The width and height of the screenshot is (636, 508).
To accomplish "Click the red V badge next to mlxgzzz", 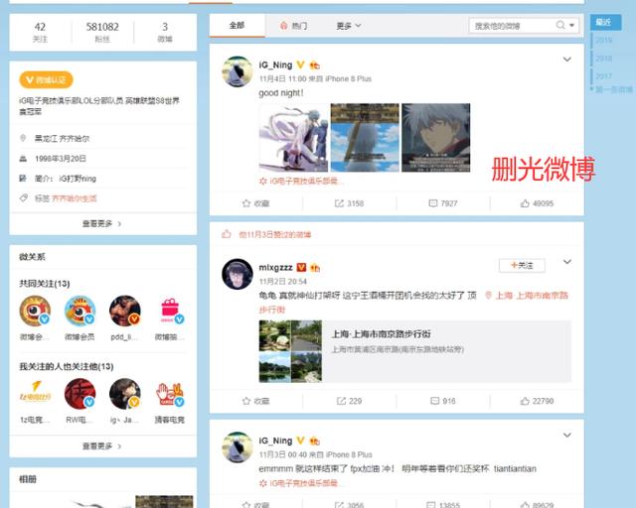I will (301, 267).
